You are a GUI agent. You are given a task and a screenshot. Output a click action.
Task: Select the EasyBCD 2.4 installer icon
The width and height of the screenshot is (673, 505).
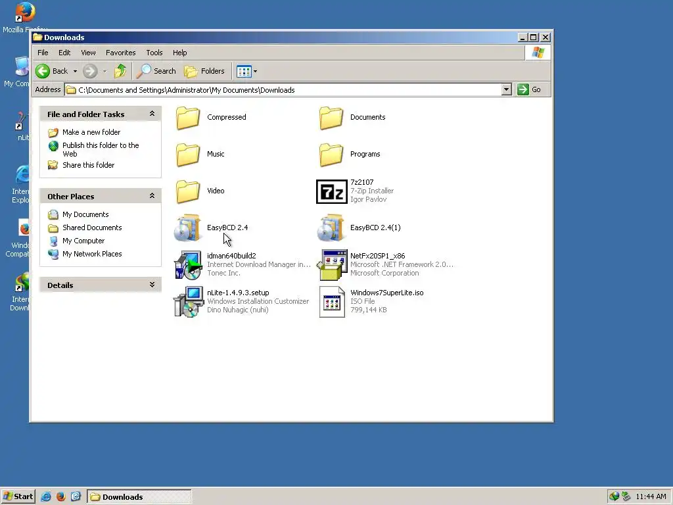coord(187,228)
